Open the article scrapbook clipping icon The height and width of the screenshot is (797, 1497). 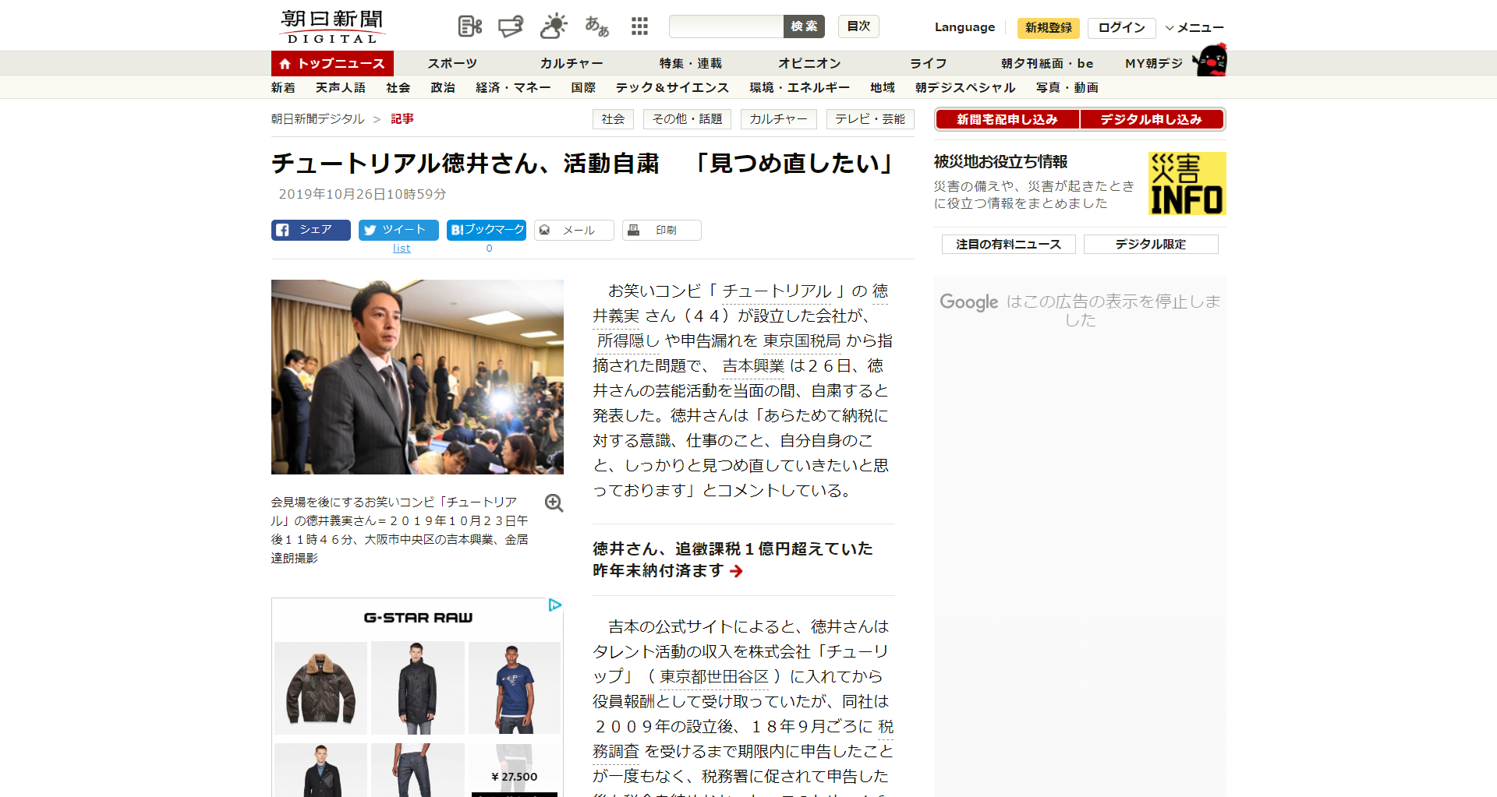click(x=469, y=26)
